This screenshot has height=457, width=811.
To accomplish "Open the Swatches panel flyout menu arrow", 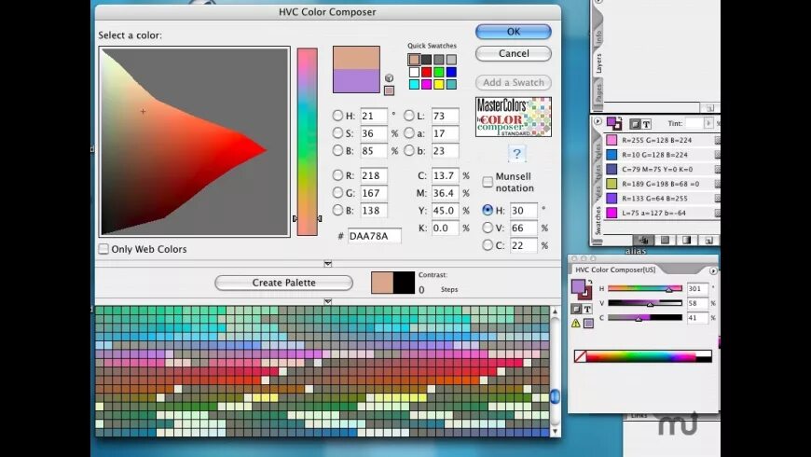I will coord(598,121).
